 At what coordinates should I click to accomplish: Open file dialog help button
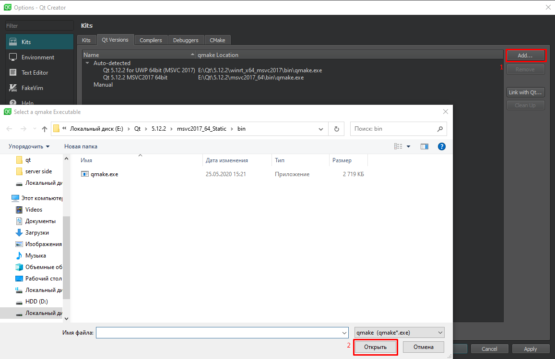(x=442, y=146)
